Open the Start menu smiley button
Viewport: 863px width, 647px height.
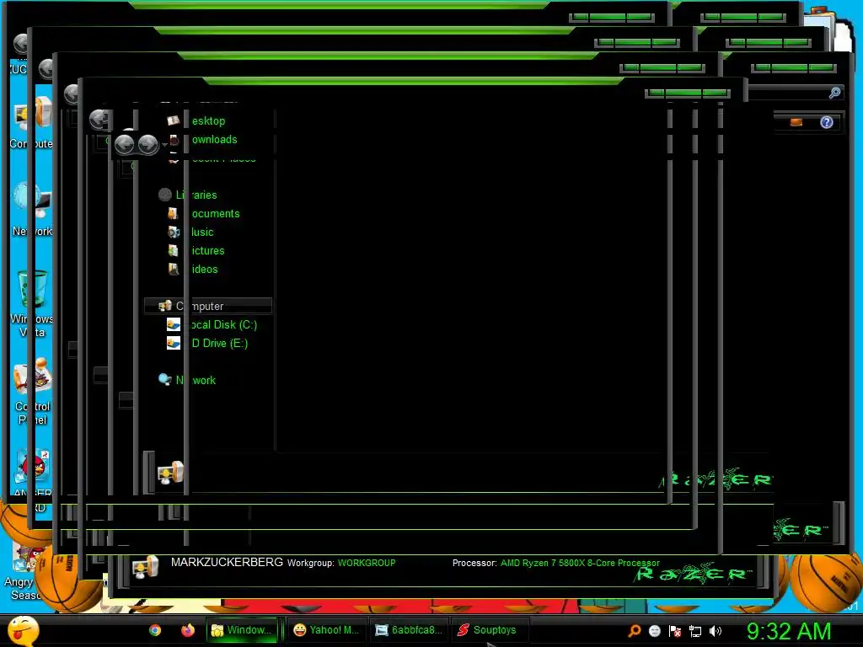click(x=23, y=630)
